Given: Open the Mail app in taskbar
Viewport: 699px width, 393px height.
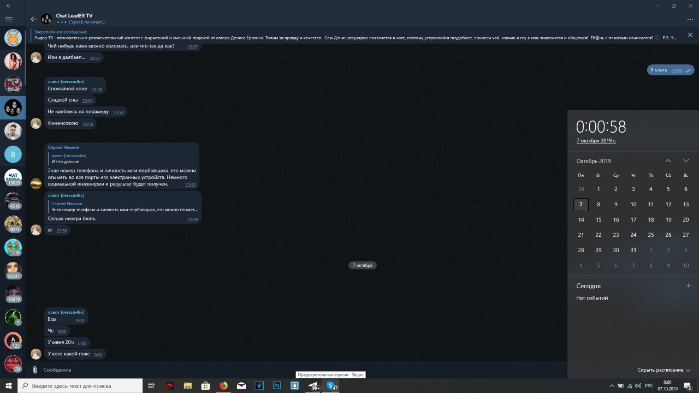Looking at the screenshot, I should (241, 386).
